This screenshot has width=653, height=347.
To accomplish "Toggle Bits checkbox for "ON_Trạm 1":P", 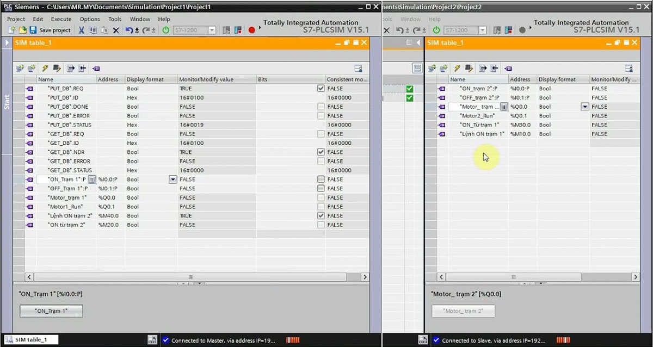I will pyautogui.click(x=321, y=179).
